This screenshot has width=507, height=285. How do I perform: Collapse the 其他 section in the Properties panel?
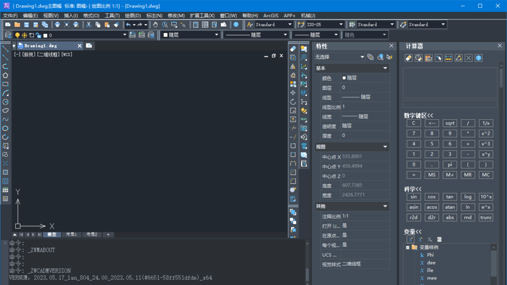pos(385,206)
